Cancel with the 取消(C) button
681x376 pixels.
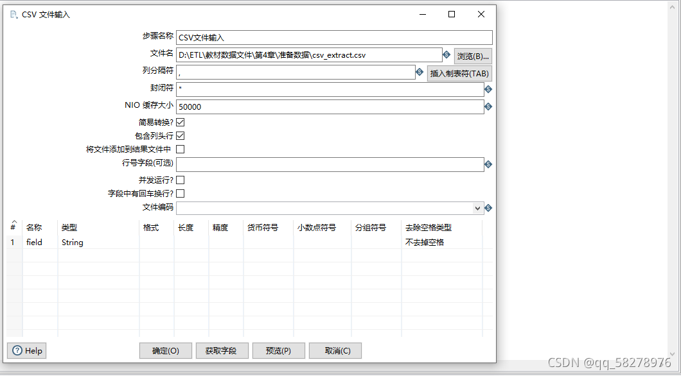335,351
